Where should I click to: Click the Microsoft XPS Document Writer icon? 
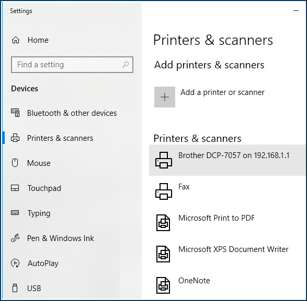(x=163, y=254)
